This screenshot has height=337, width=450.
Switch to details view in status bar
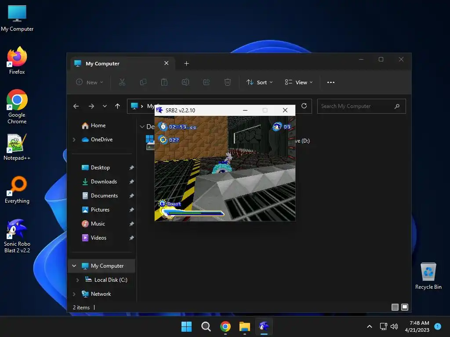(395, 307)
